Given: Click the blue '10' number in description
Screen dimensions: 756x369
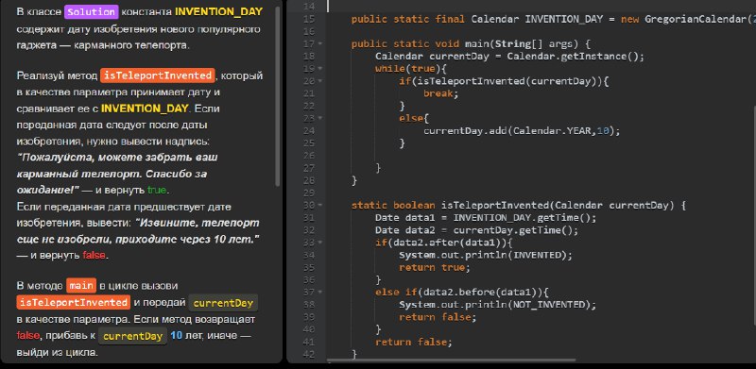Looking at the screenshot, I should click(177, 335).
